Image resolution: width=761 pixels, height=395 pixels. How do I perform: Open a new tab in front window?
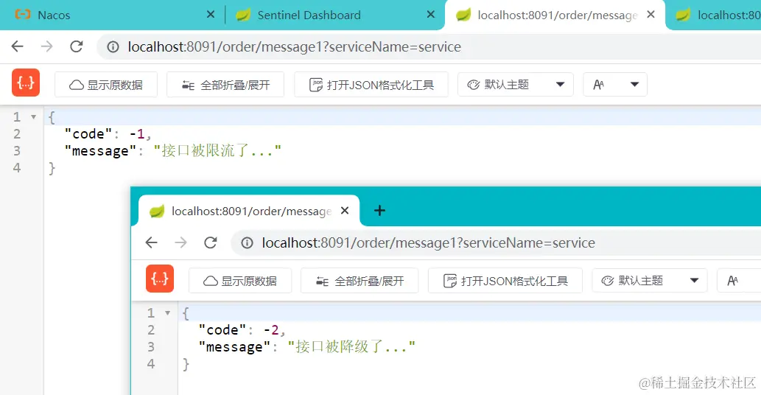(379, 211)
